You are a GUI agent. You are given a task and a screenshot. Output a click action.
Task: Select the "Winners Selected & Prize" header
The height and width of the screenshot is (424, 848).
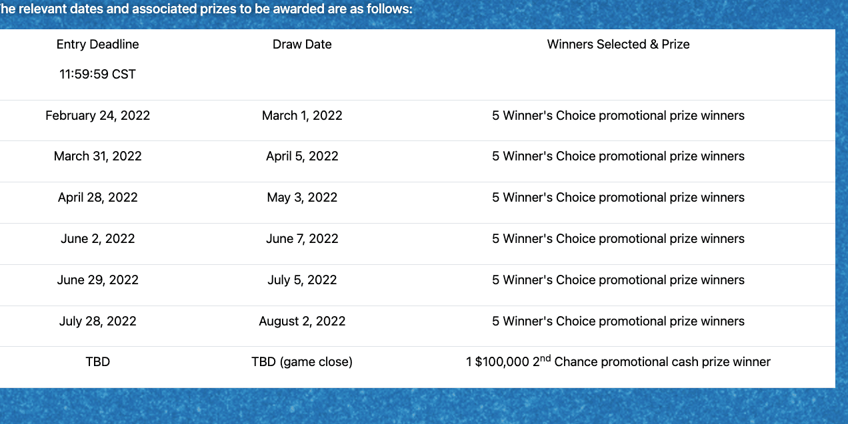click(618, 45)
